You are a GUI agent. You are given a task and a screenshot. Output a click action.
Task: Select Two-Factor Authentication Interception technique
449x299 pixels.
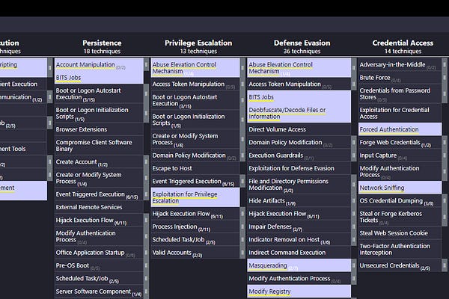(x=400, y=249)
